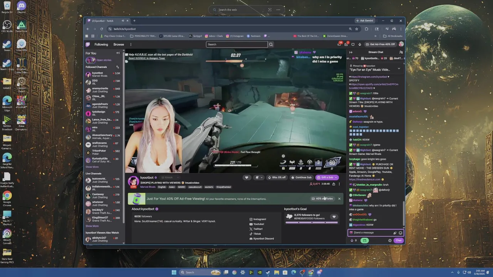The width and height of the screenshot is (493, 277).
Task: Open a new Chrome tab
Action: pyautogui.click(x=134, y=21)
